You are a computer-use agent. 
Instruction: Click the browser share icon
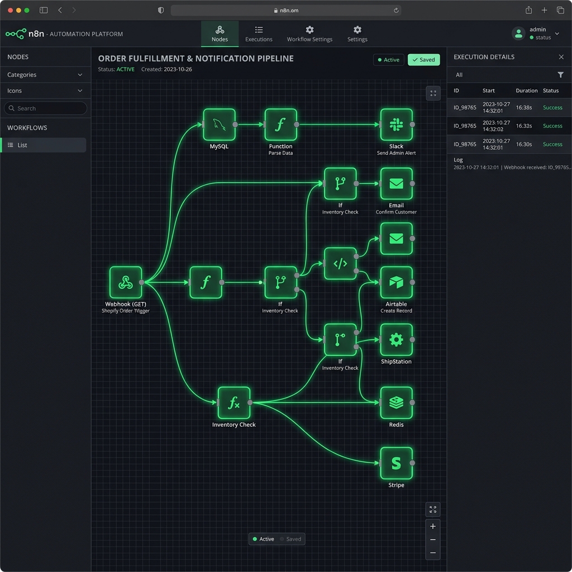point(528,10)
